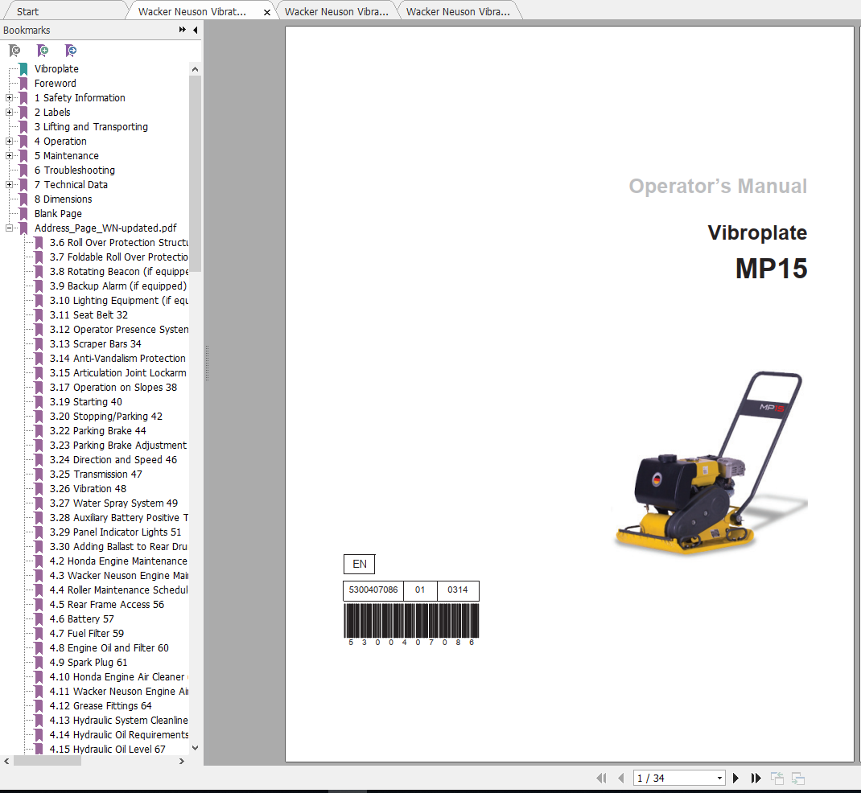This screenshot has height=793, width=861.
Task: Open 3.29 Panel Indicator Lights 51 bookmark
Action: coord(115,532)
